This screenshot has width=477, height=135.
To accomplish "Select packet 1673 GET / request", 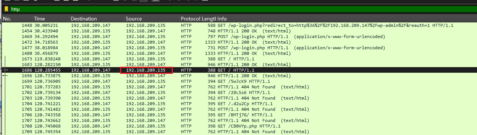I will (x=239, y=59).
